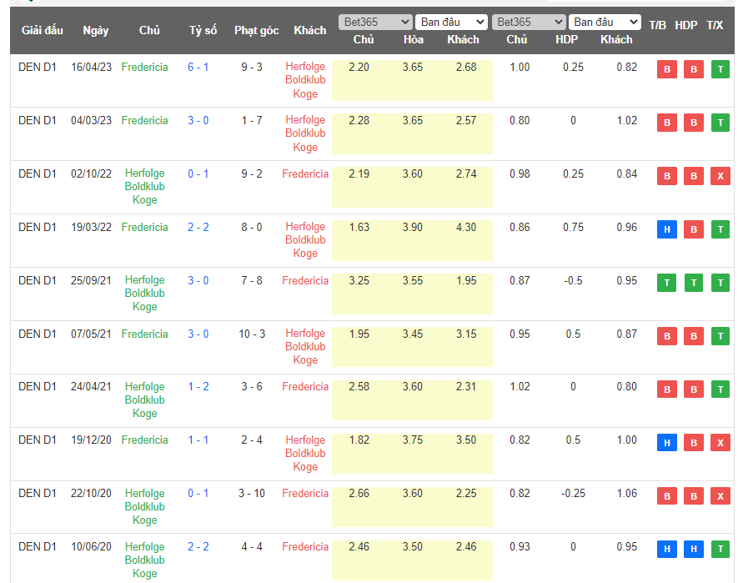The image size is (738, 583).
Task: Expand the Ban đầu dropdown above the Hòa/Khách columns
Action: click(x=451, y=22)
